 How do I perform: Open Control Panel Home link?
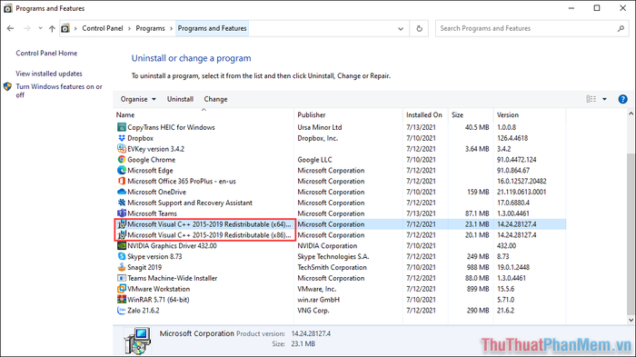(46, 54)
